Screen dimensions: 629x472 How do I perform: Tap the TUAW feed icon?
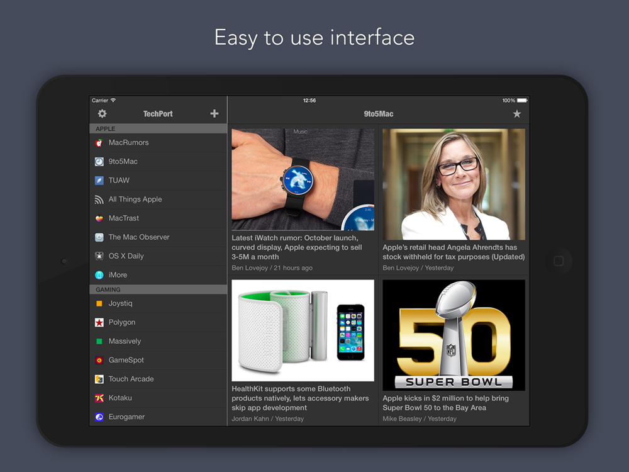[99, 180]
